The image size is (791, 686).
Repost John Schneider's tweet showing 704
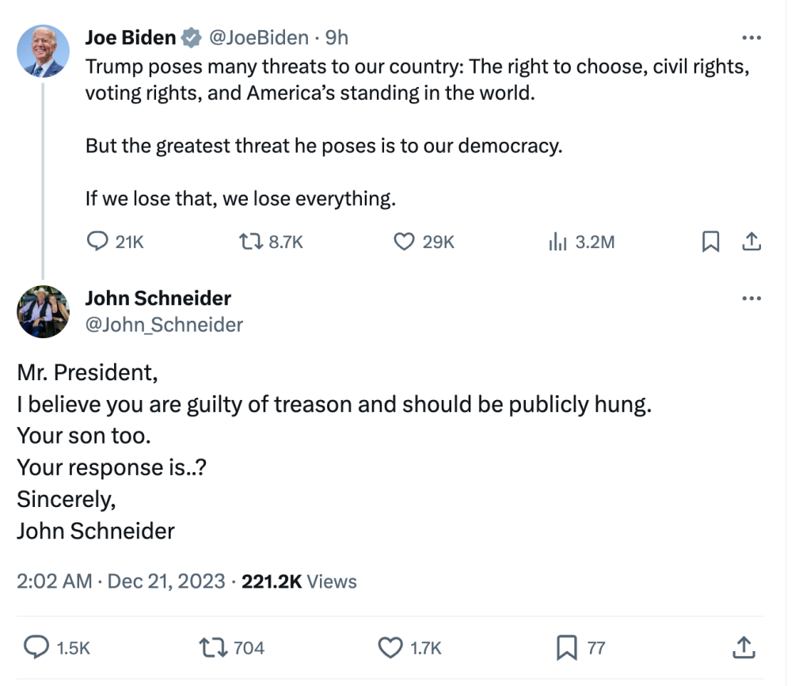(213, 648)
